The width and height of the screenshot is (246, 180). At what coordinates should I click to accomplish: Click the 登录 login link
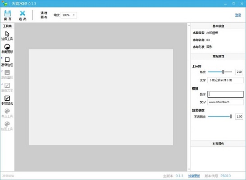point(238,15)
